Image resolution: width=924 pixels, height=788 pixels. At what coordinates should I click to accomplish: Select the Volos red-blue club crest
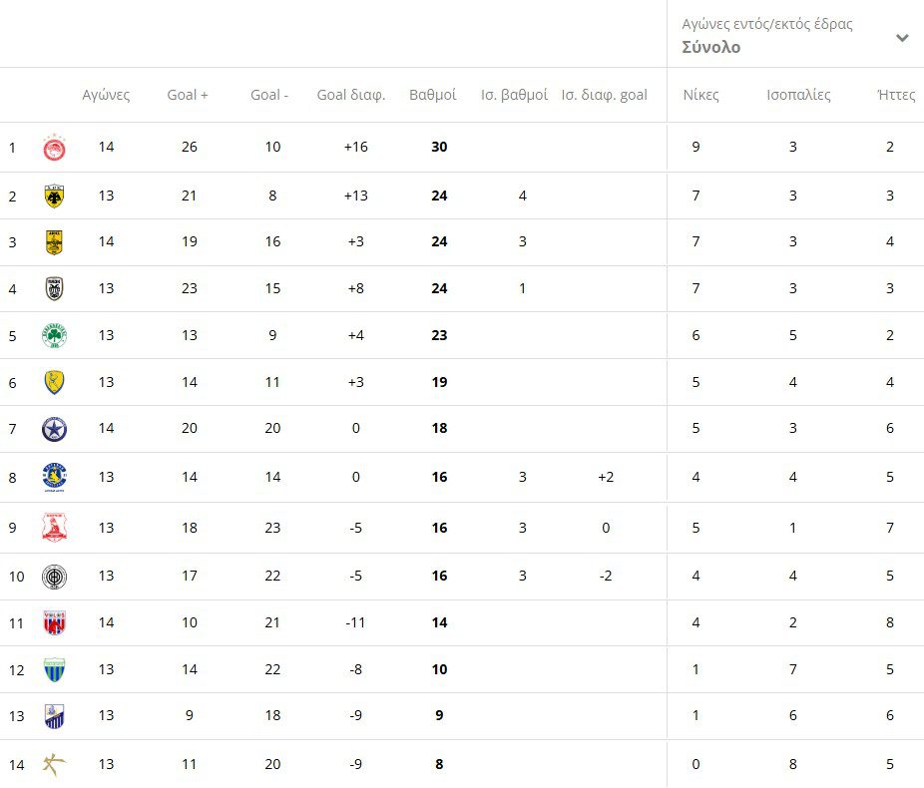(54, 623)
